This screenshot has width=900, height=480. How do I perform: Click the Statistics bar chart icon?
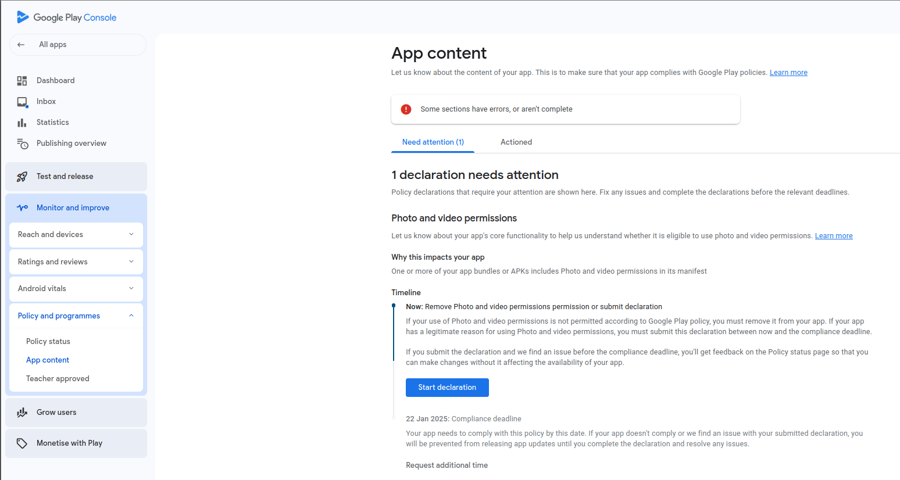tap(22, 123)
